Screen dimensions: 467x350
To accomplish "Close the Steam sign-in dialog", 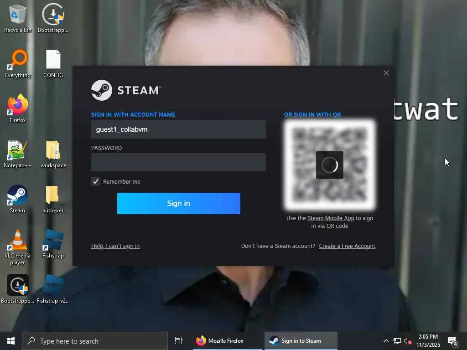I will coord(386,73).
